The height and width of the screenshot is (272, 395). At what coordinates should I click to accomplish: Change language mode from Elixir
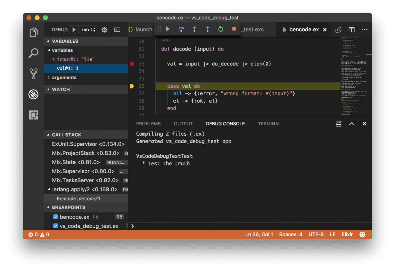click(347, 235)
